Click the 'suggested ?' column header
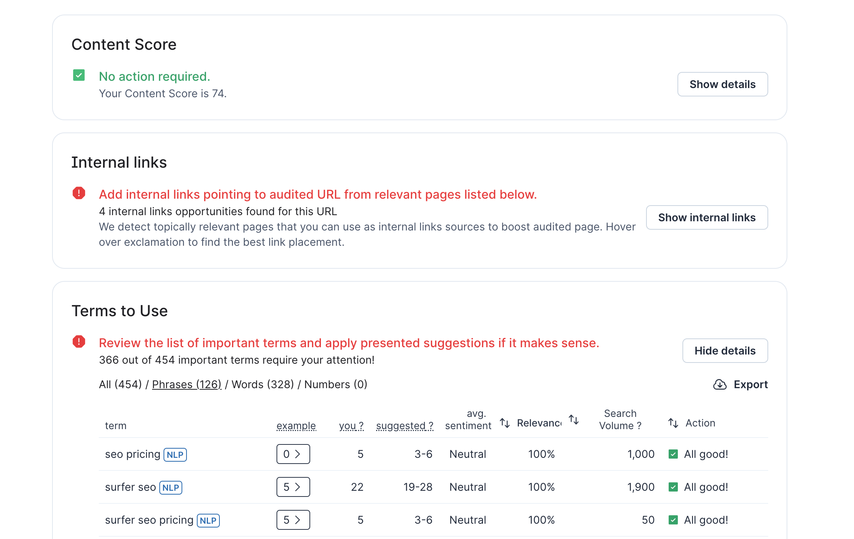This screenshot has height=539, width=854. click(x=405, y=426)
